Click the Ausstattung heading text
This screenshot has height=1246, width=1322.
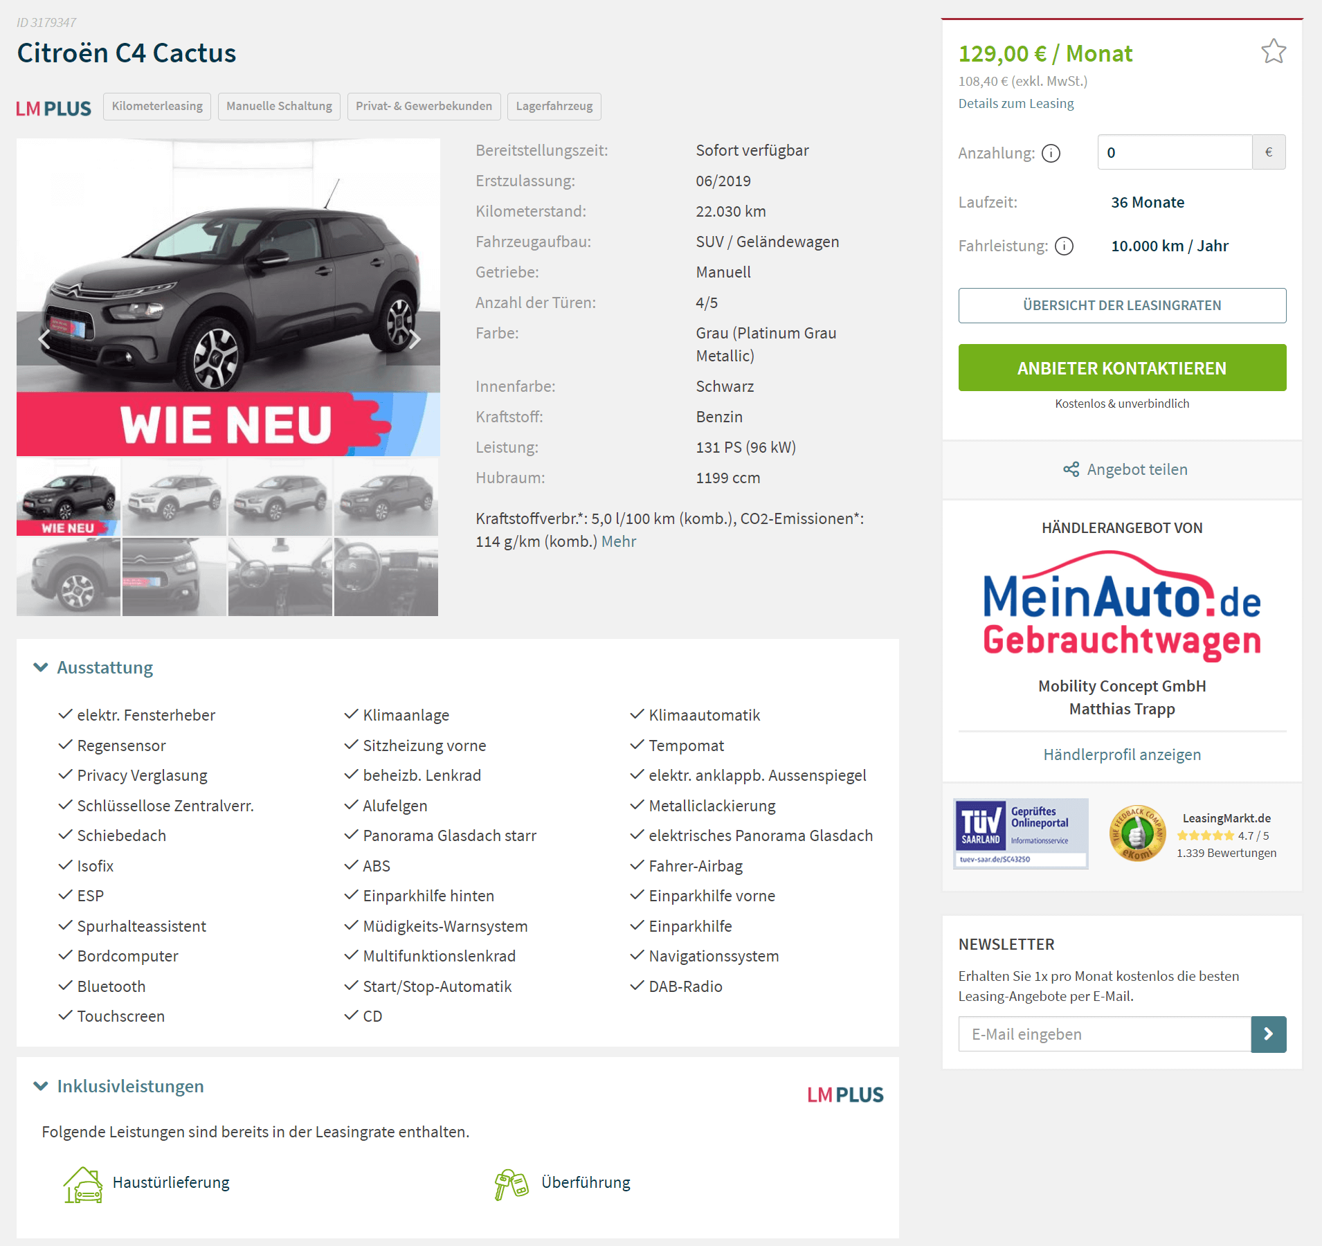[105, 667]
